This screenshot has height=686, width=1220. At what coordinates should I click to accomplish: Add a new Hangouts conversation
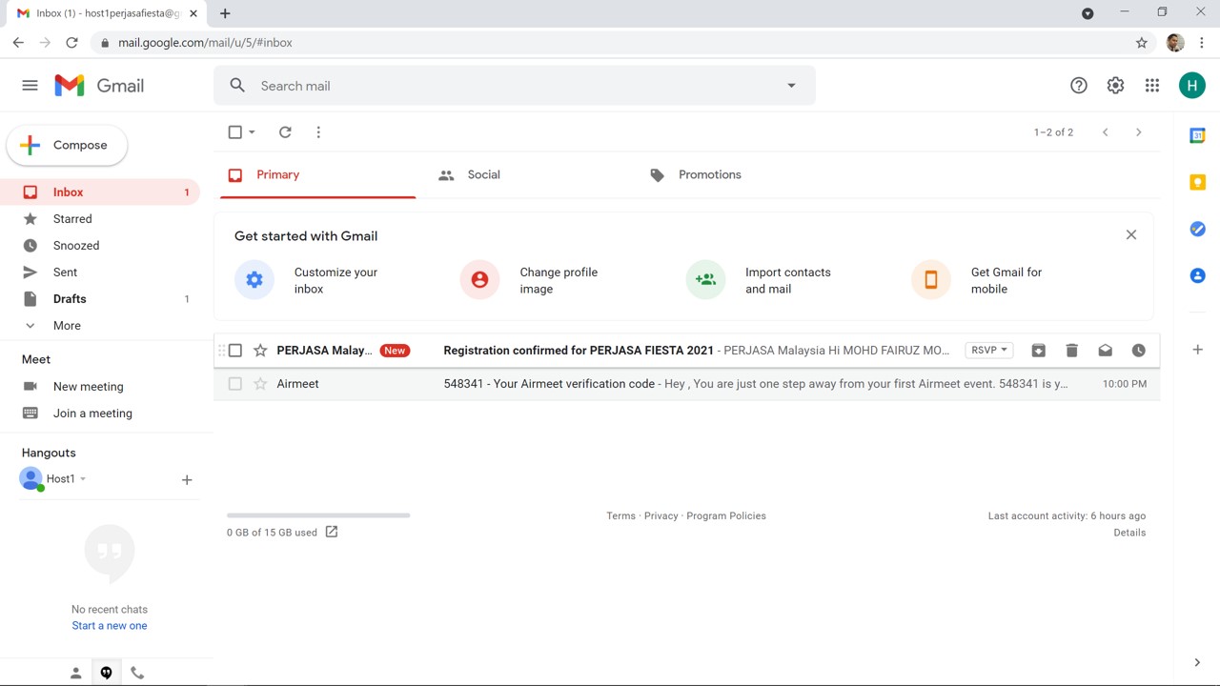pos(187,480)
